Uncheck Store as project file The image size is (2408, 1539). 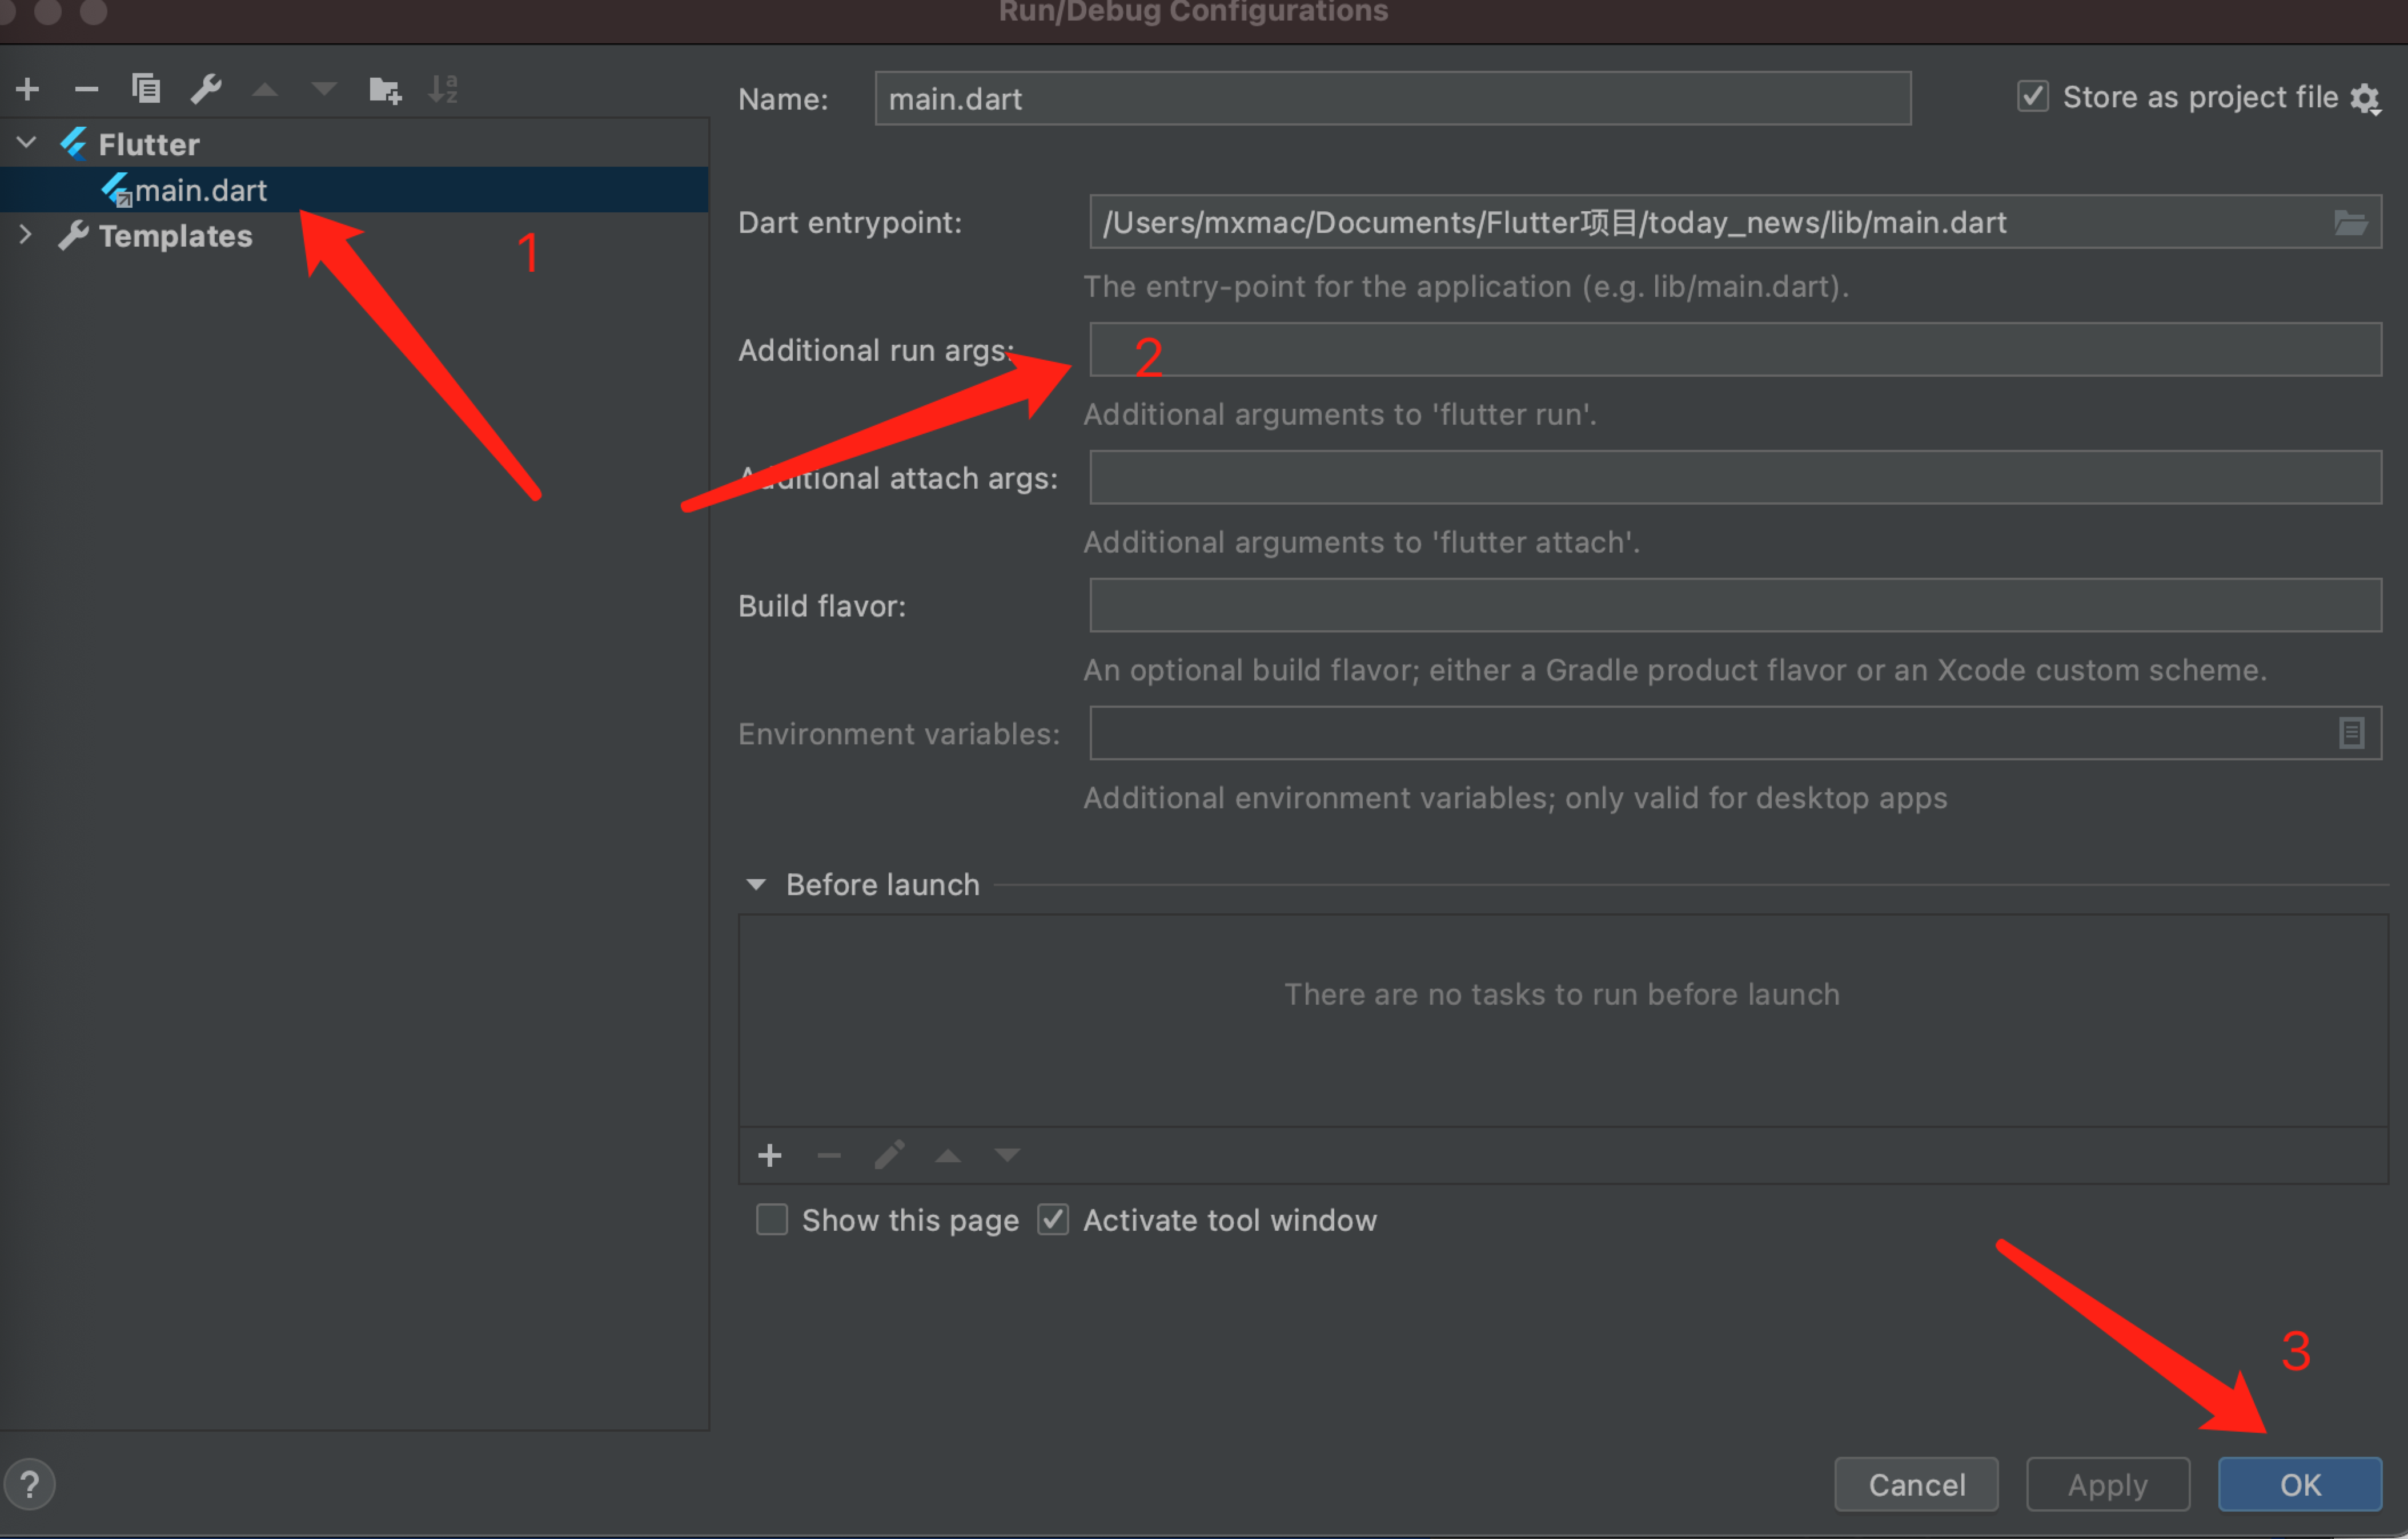click(2033, 97)
